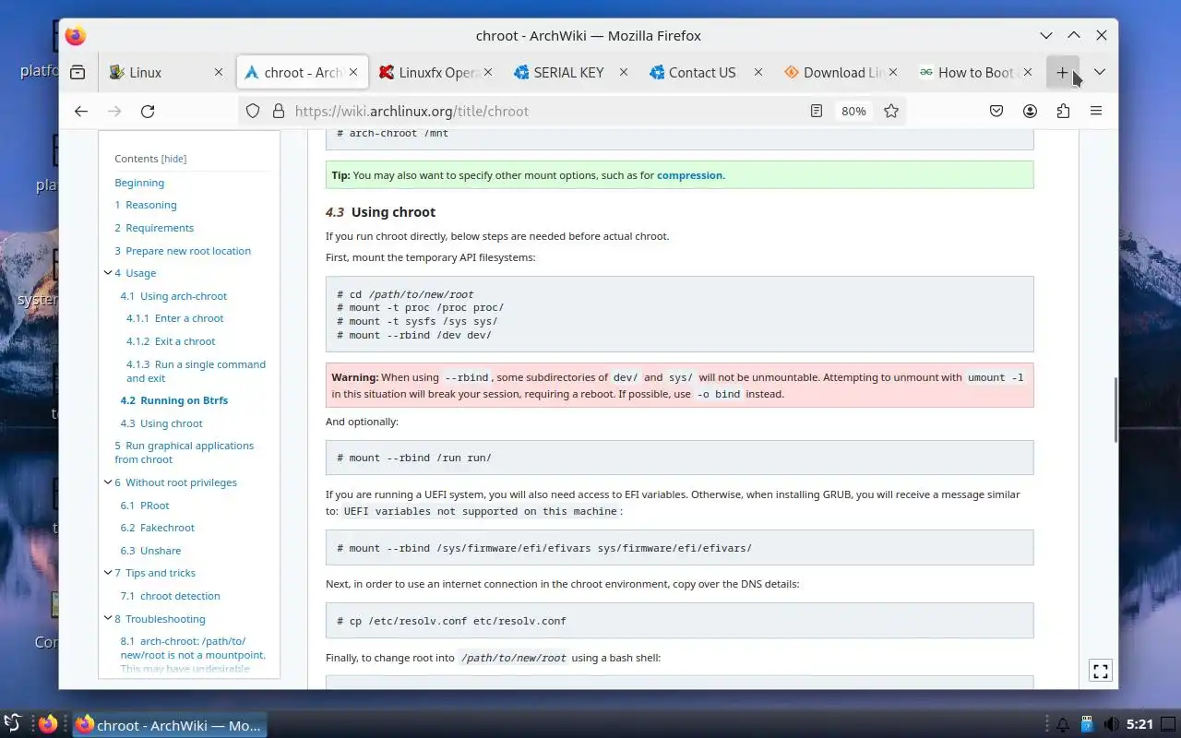Jump to 5 Run graphical applications

pyautogui.click(x=184, y=452)
